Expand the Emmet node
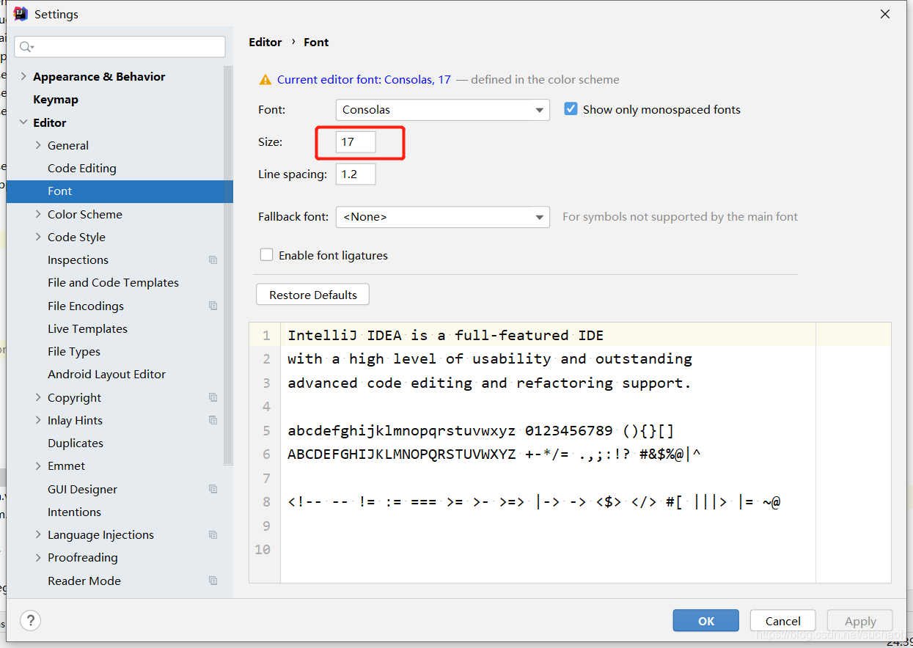913x648 pixels. pos(38,466)
